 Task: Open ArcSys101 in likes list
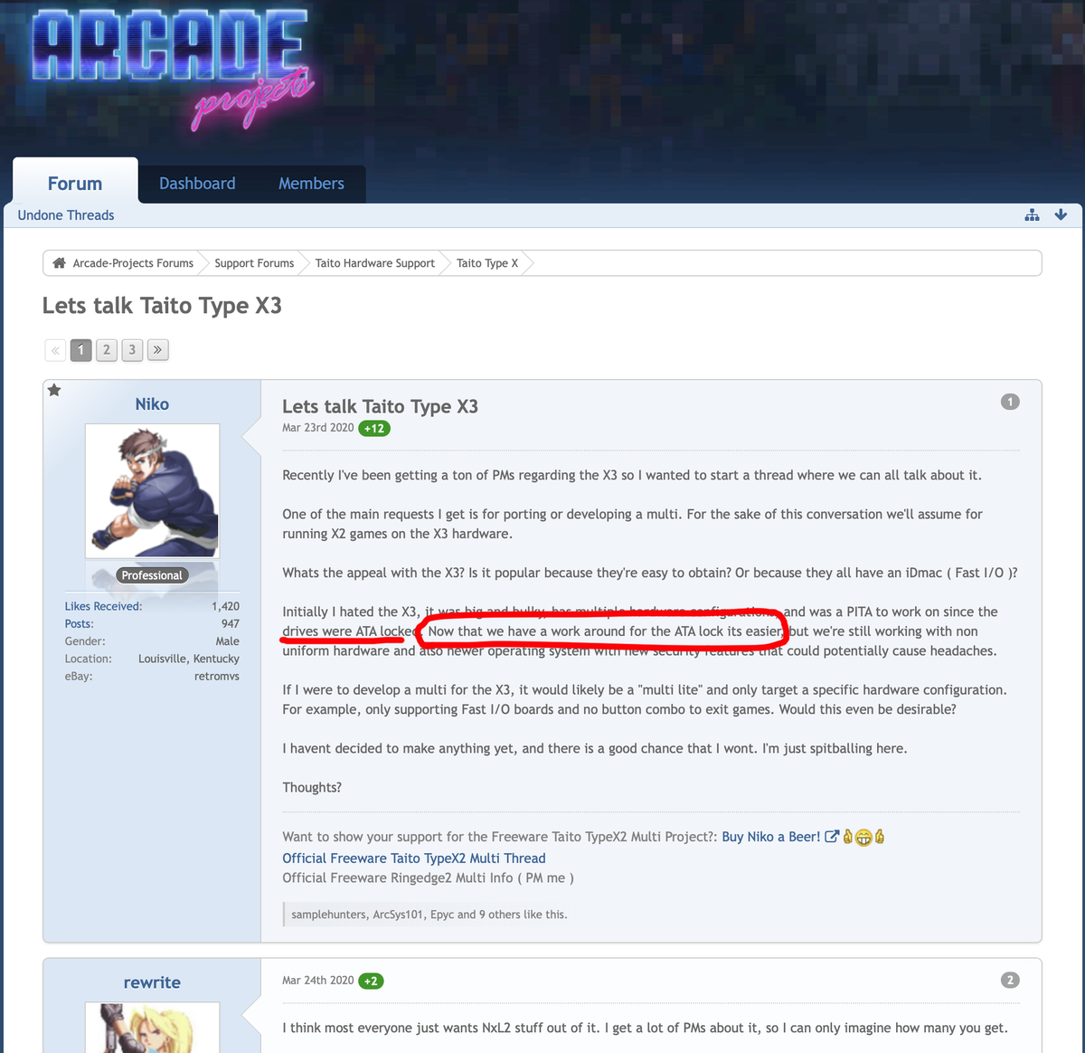398,915
